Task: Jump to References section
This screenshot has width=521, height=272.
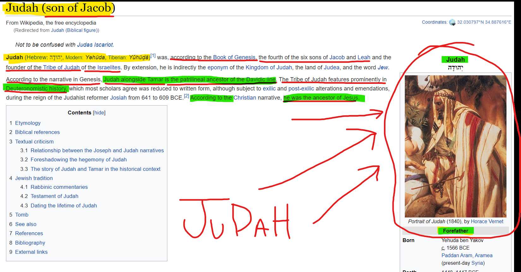Action: (x=29, y=233)
